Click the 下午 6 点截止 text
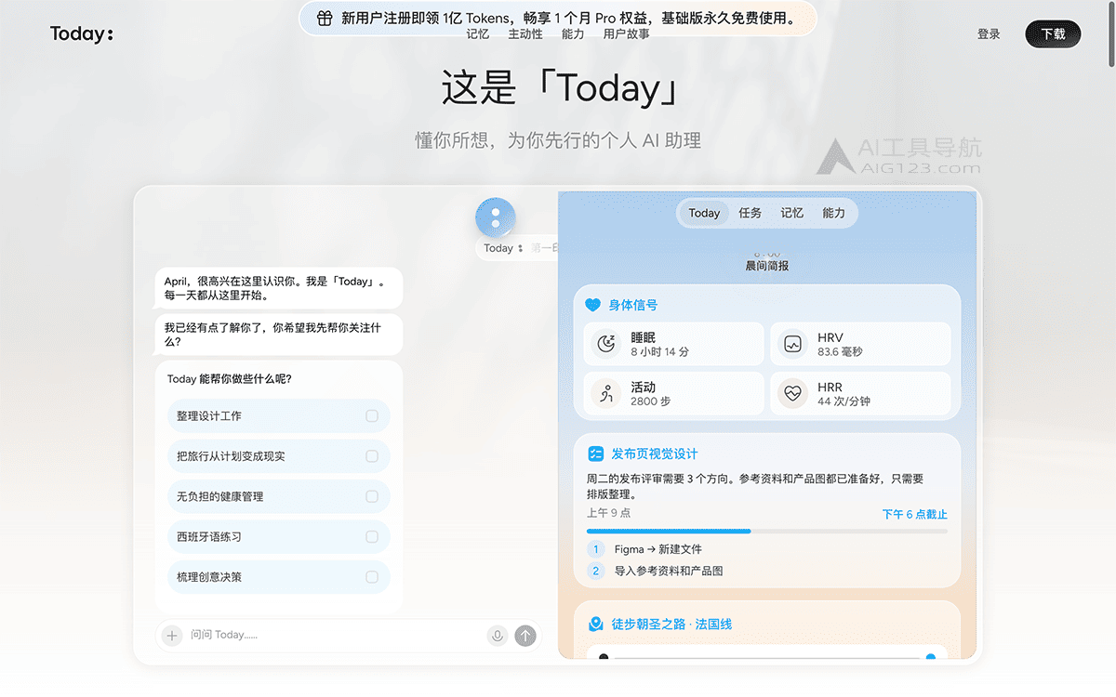 (x=915, y=514)
